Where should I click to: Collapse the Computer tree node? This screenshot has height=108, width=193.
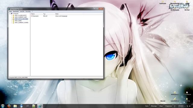coord(10,14)
